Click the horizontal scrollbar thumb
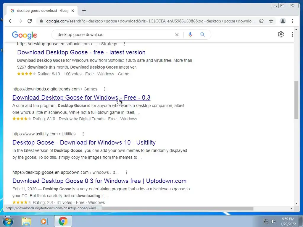The image size is (303, 227). [x=178, y=208]
